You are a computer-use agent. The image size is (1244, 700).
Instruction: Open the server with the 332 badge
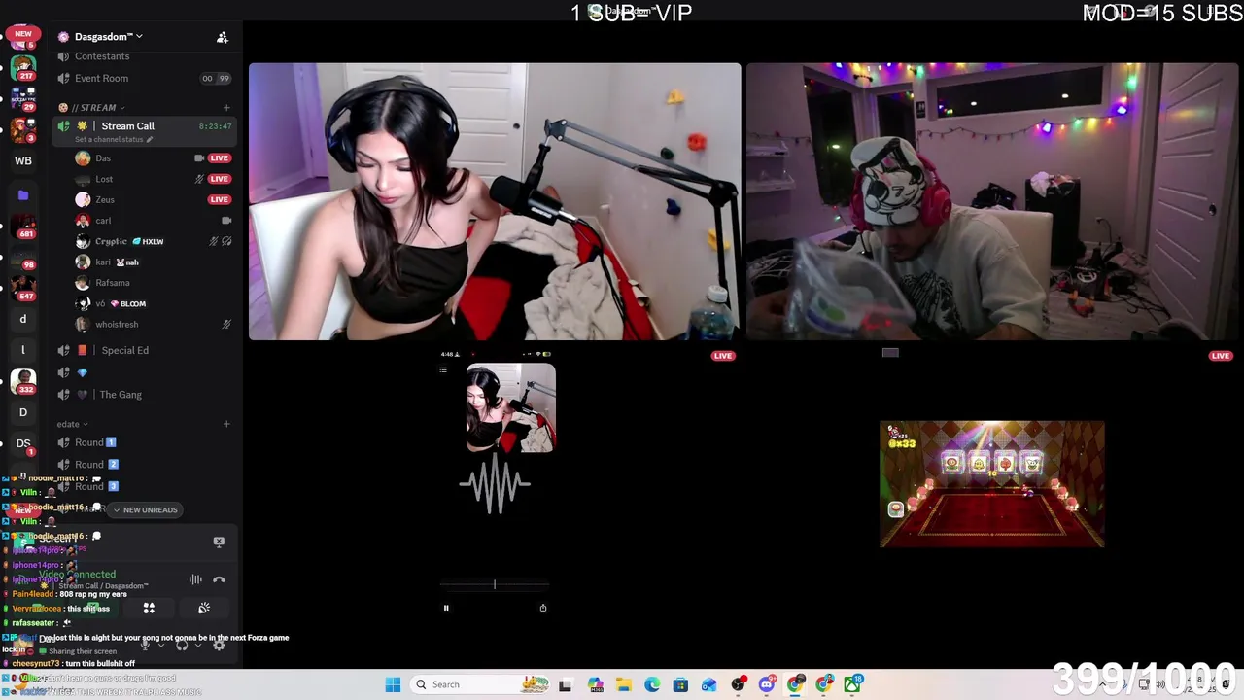pyautogui.click(x=23, y=381)
